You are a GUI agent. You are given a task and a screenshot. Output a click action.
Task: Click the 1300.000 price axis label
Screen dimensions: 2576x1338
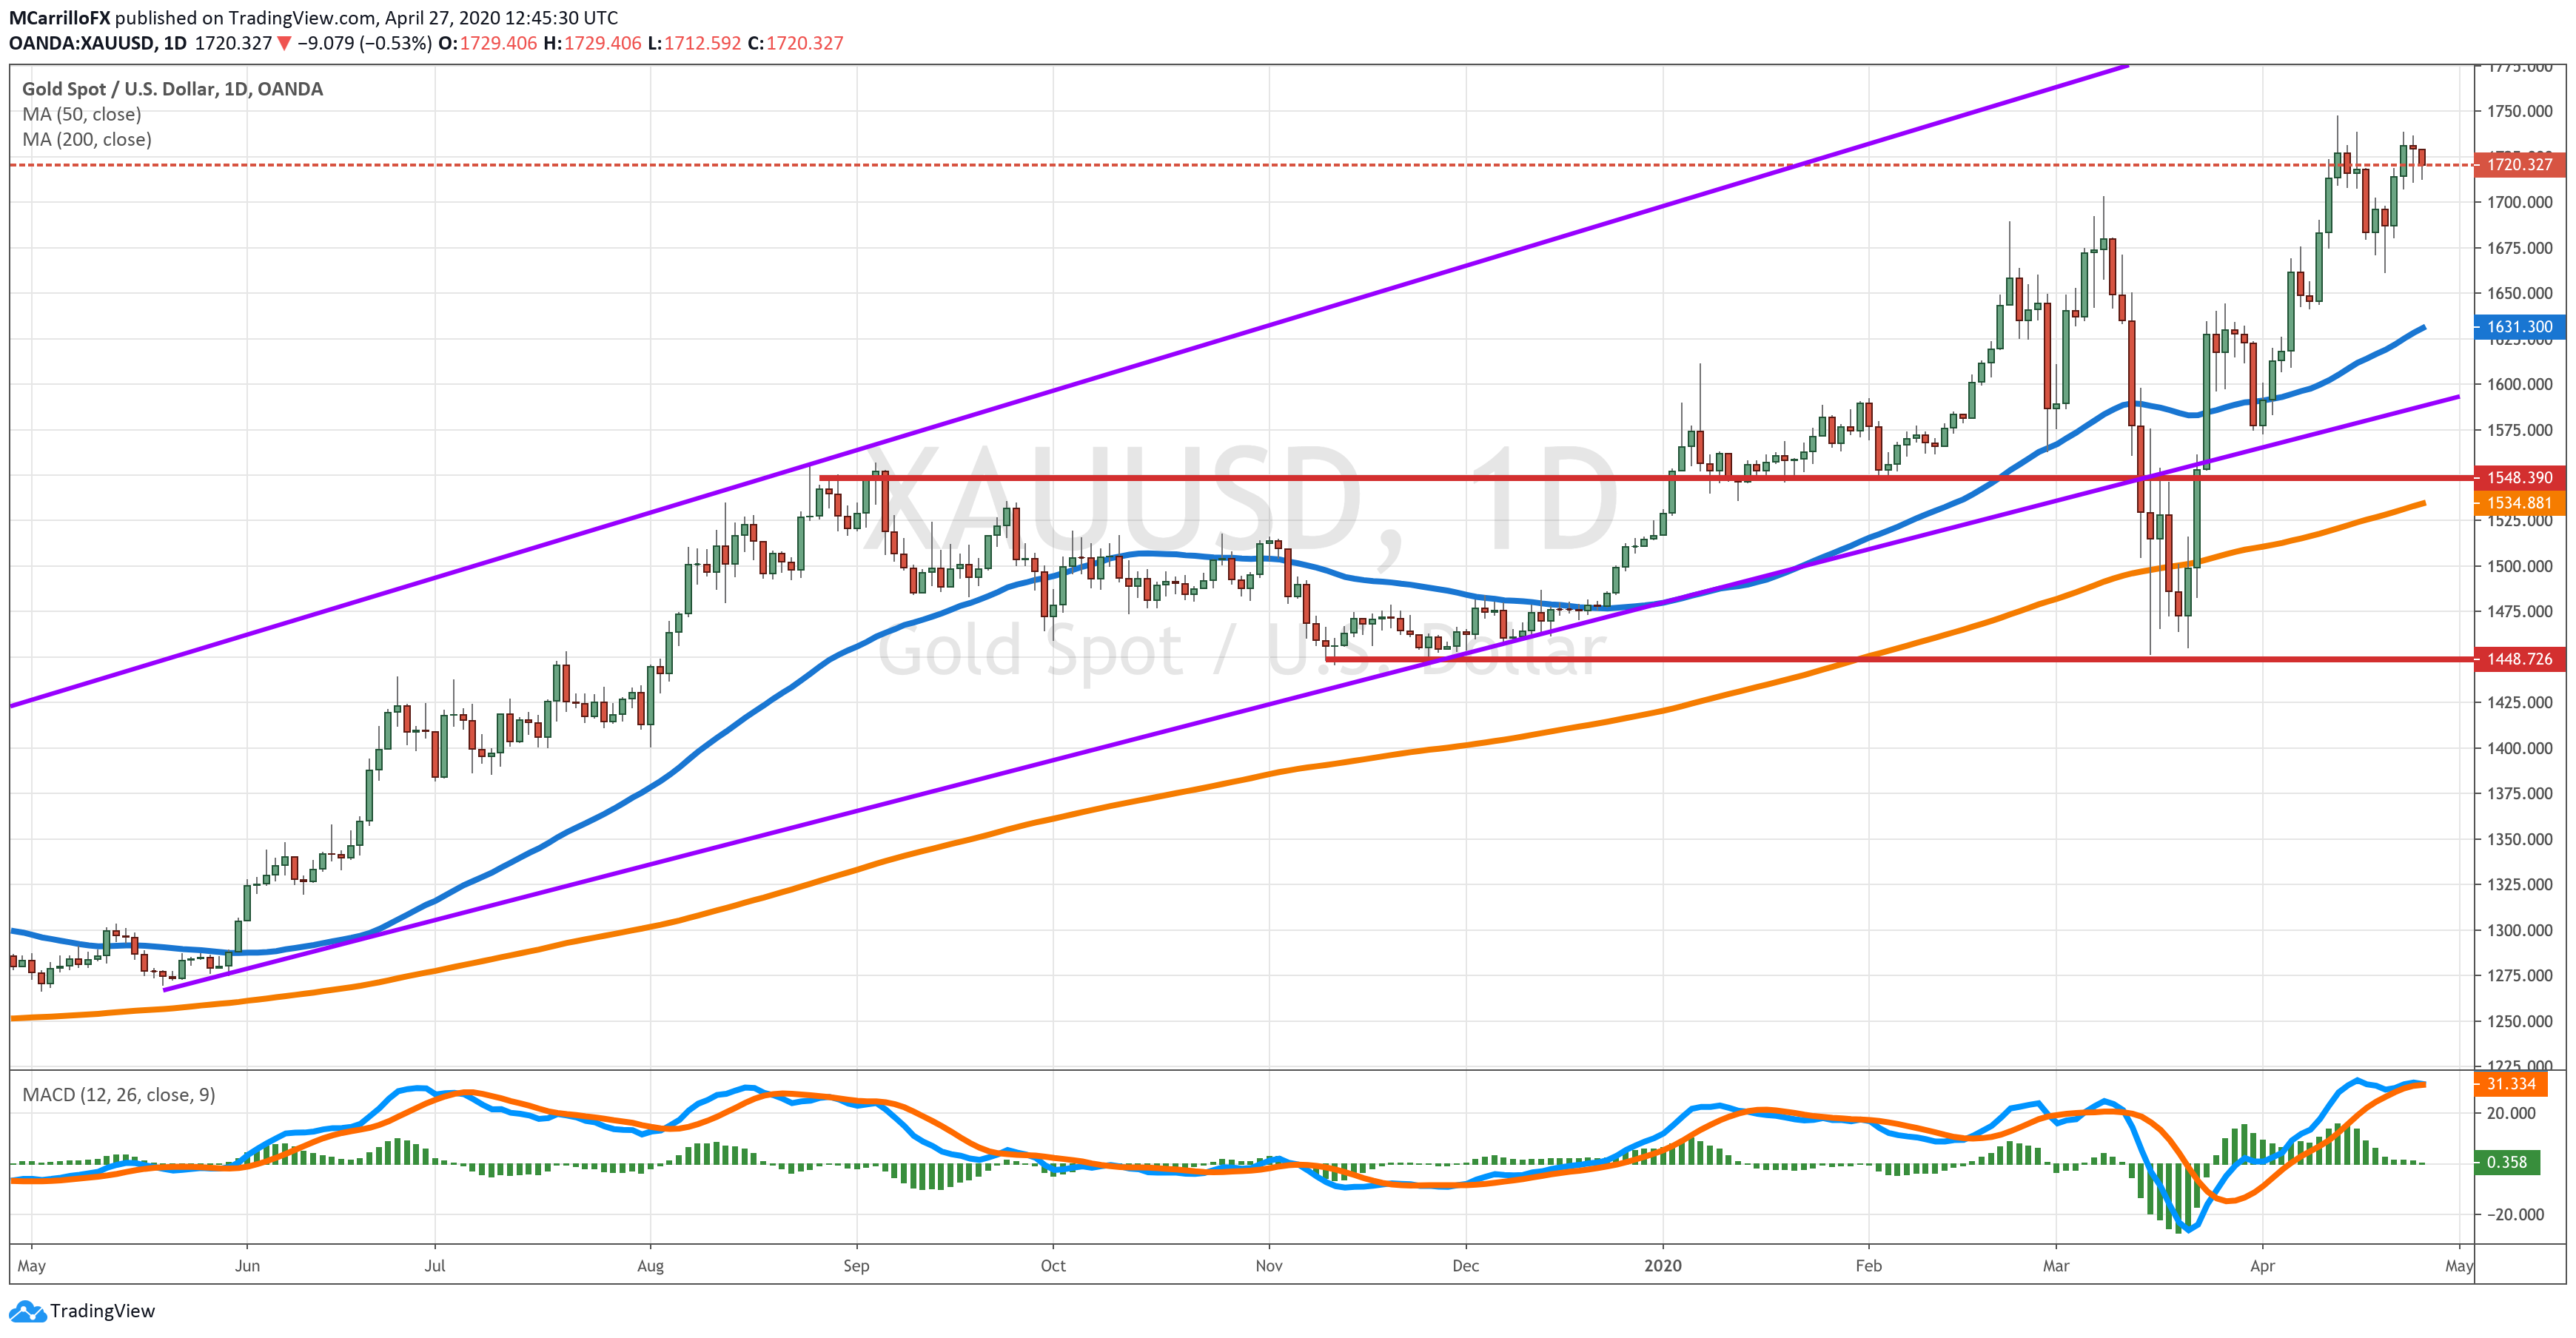[x=2519, y=930]
